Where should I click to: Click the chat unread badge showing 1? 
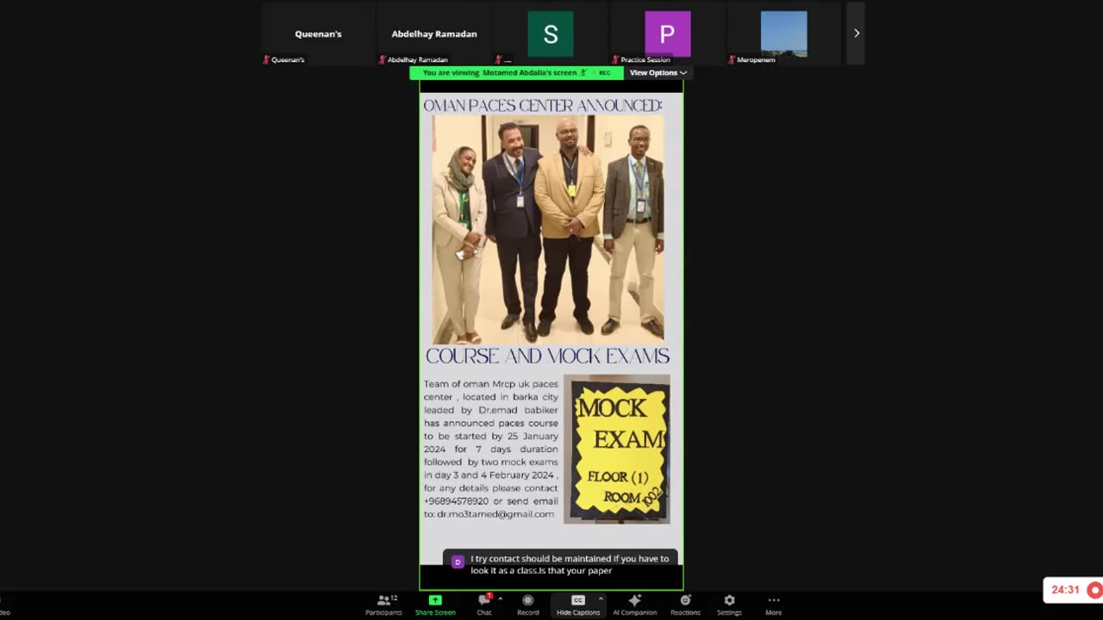tap(490, 596)
